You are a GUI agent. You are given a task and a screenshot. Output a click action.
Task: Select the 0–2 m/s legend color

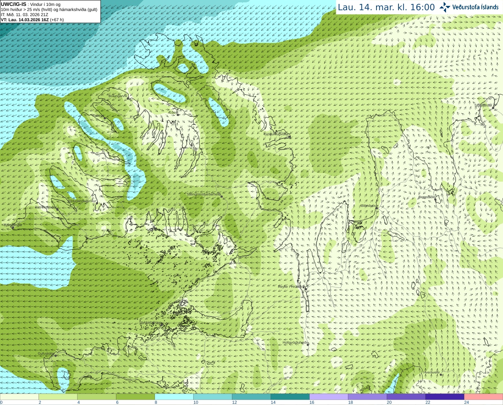coord(19,397)
